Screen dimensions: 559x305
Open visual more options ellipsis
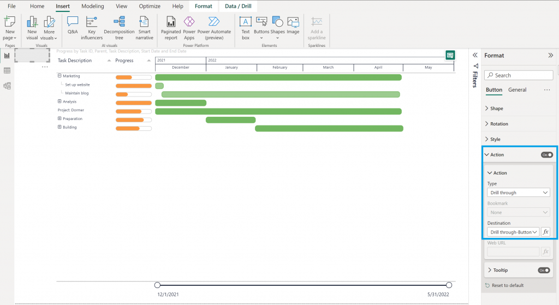45,67
